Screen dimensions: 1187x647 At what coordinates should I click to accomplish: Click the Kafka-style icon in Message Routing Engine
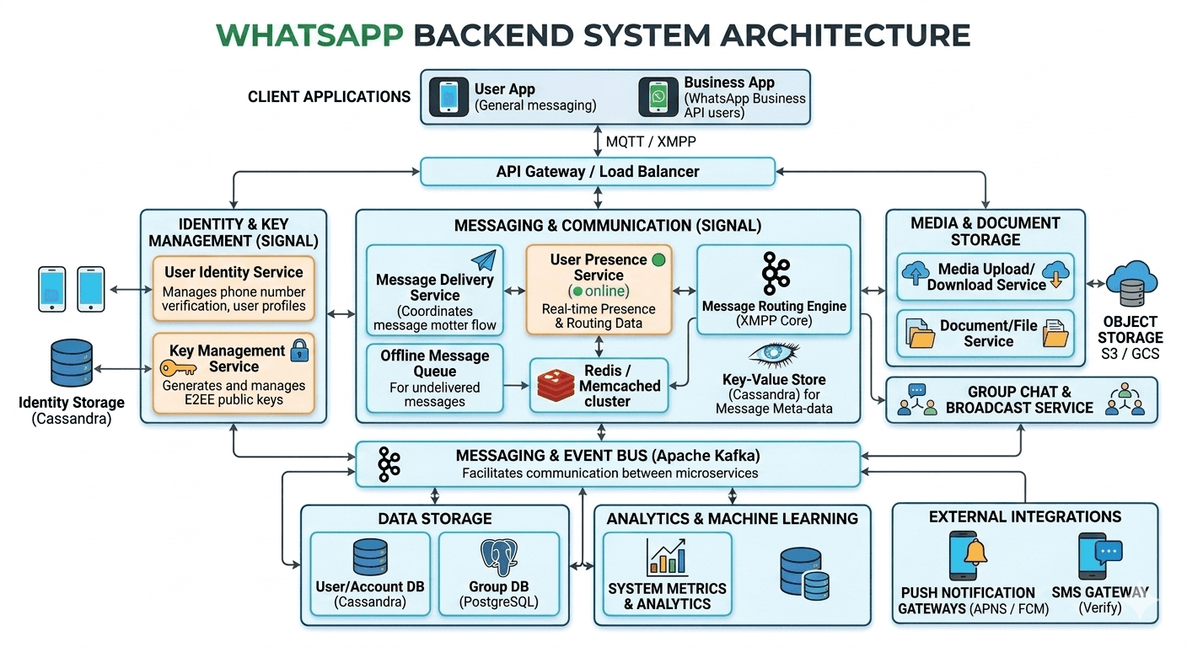coord(774,273)
